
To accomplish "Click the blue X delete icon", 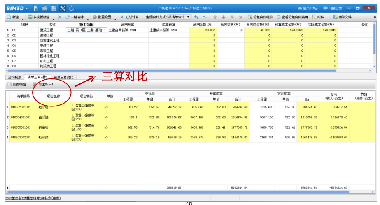I will (x=60, y=17).
